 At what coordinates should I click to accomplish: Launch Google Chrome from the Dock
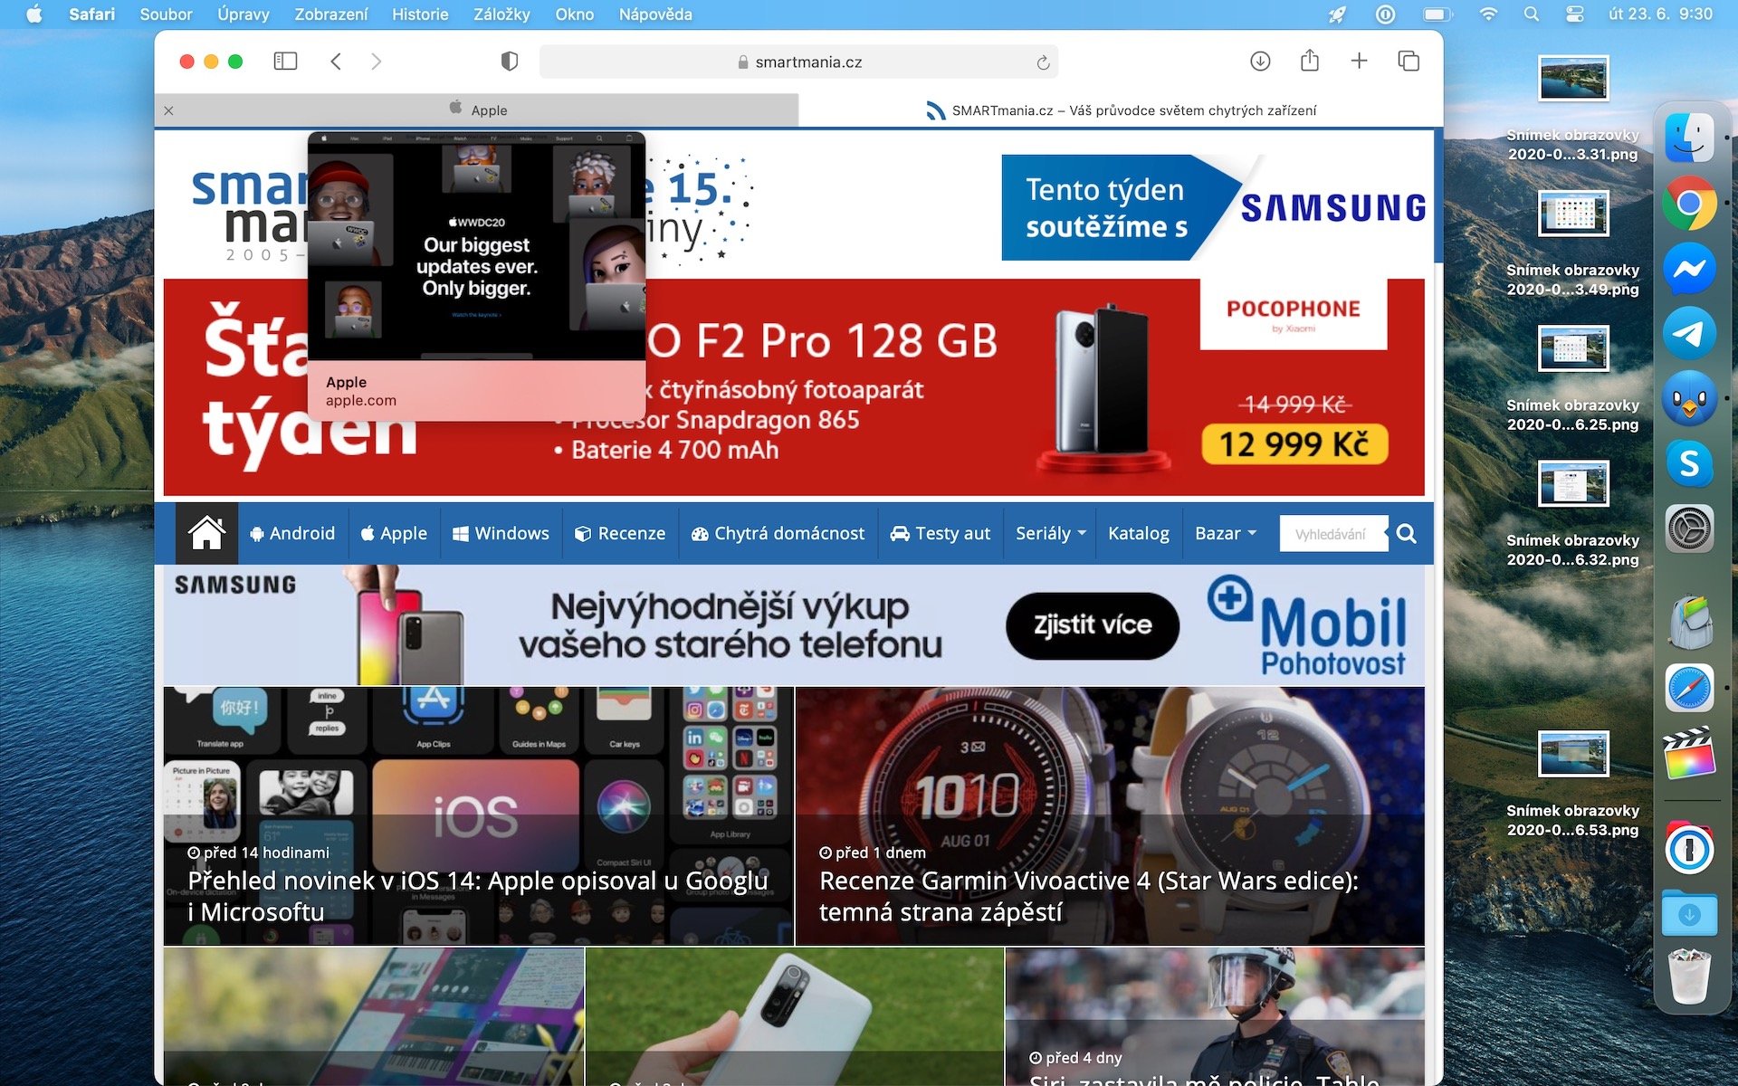click(x=1689, y=204)
